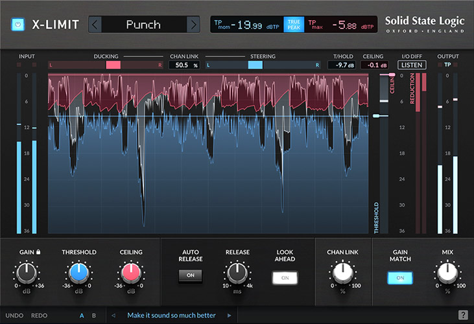Click the blue Threshold knob
This screenshot has width=474, height=324.
coord(79,273)
